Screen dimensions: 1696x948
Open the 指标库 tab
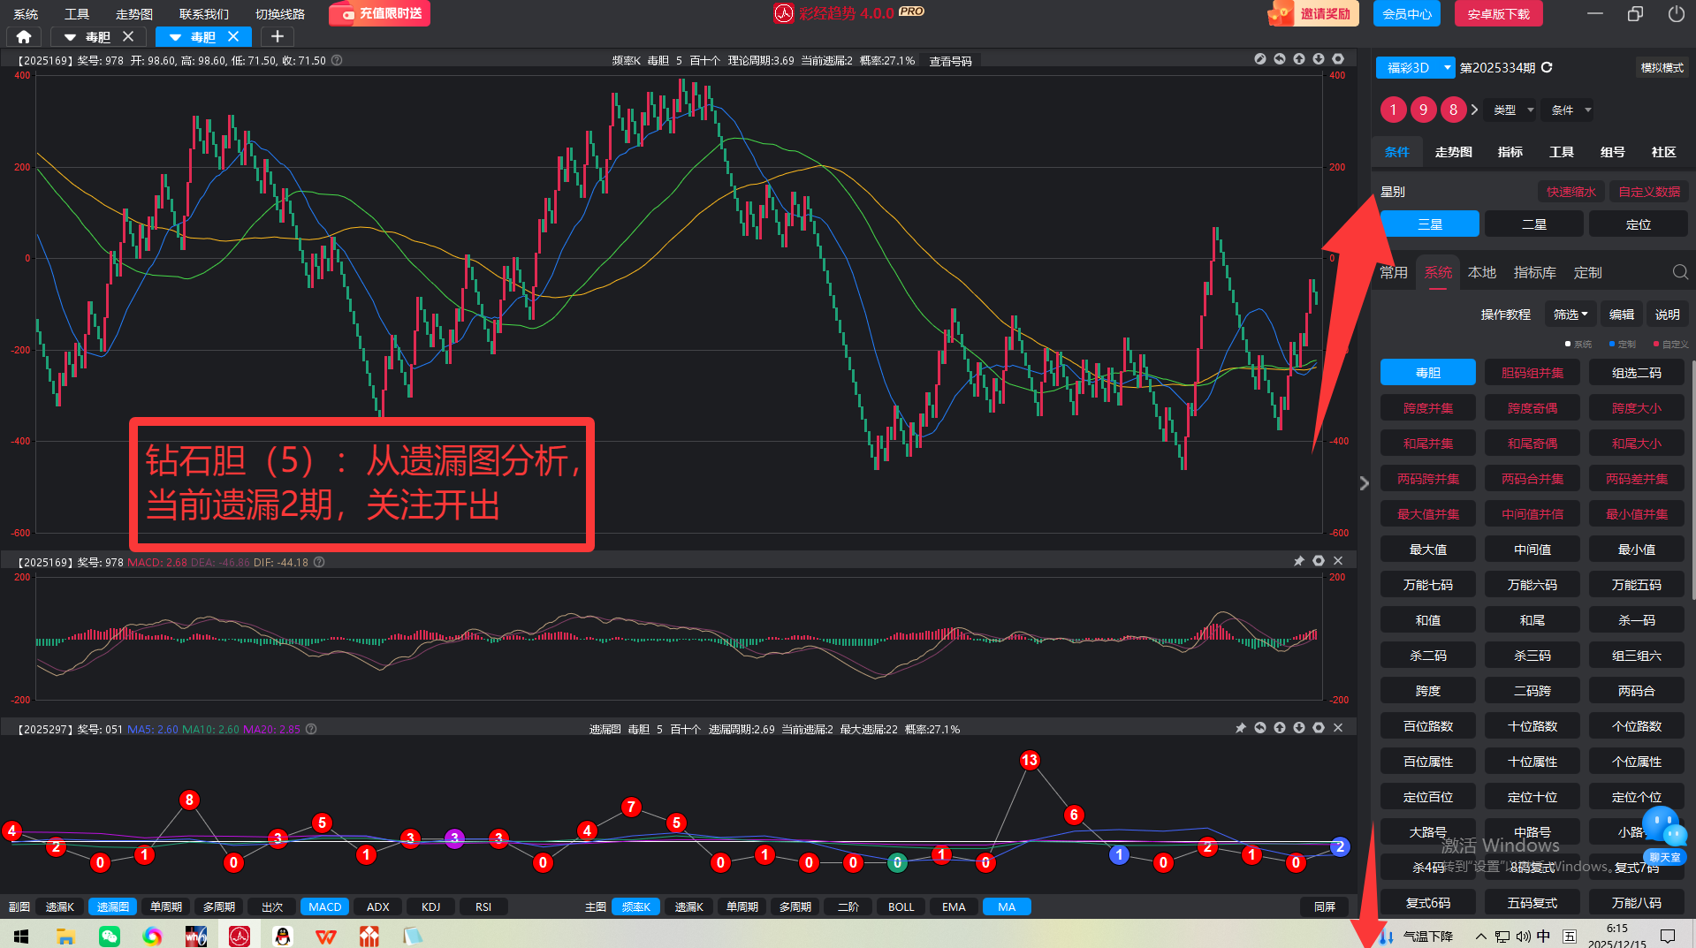pos(1534,272)
